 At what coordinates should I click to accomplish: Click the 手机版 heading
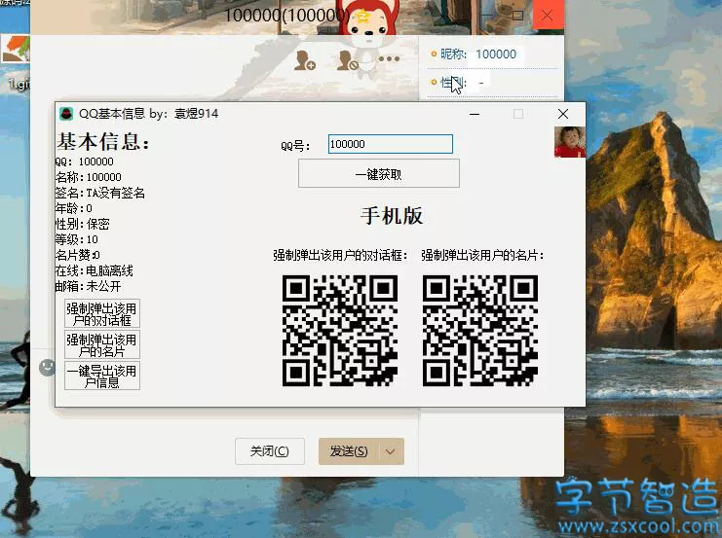[392, 216]
